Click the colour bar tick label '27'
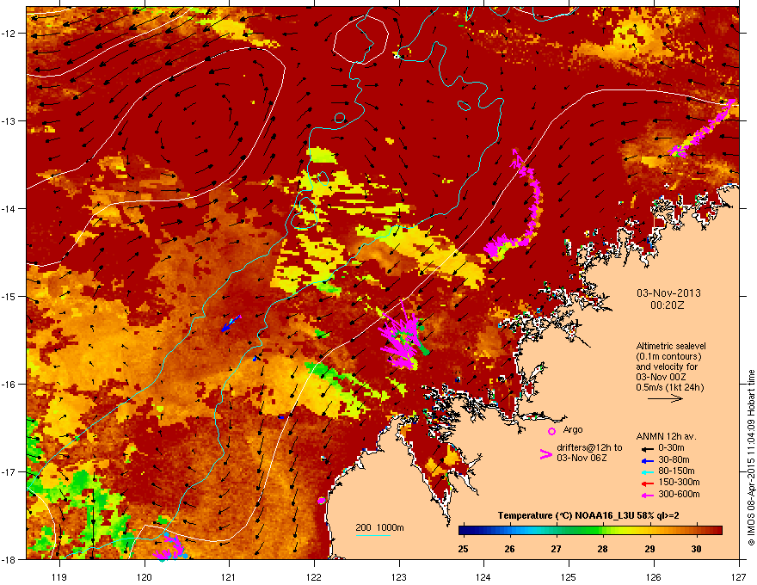The width and height of the screenshot is (757, 585). [557, 549]
